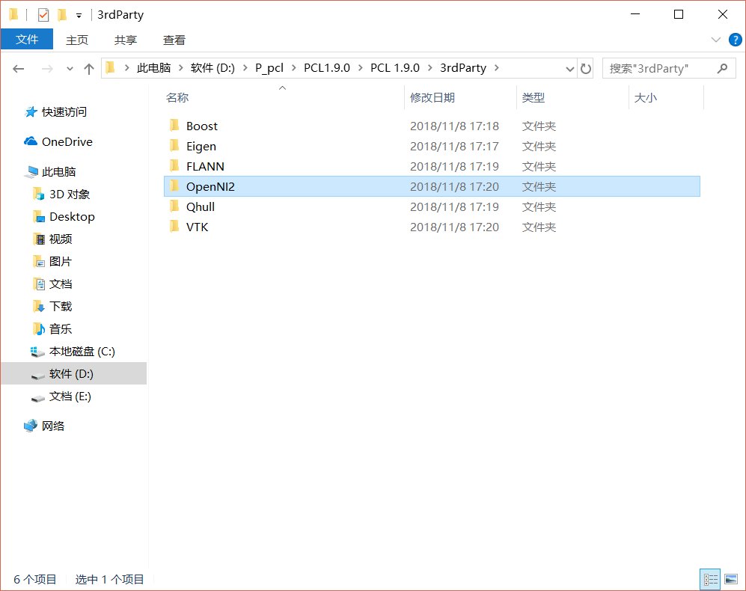Screen dimensions: 746x591
Task: Open the address bar history dropdown arrow
Action: click(569, 68)
